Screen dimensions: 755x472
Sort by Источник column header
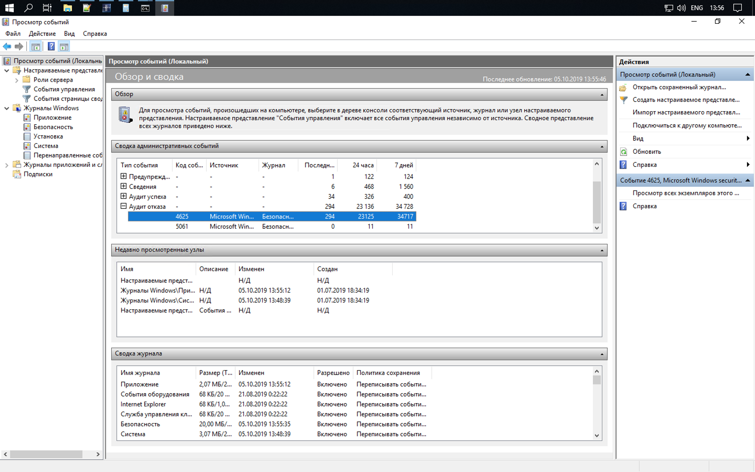pyautogui.click(x=233, y=165)
